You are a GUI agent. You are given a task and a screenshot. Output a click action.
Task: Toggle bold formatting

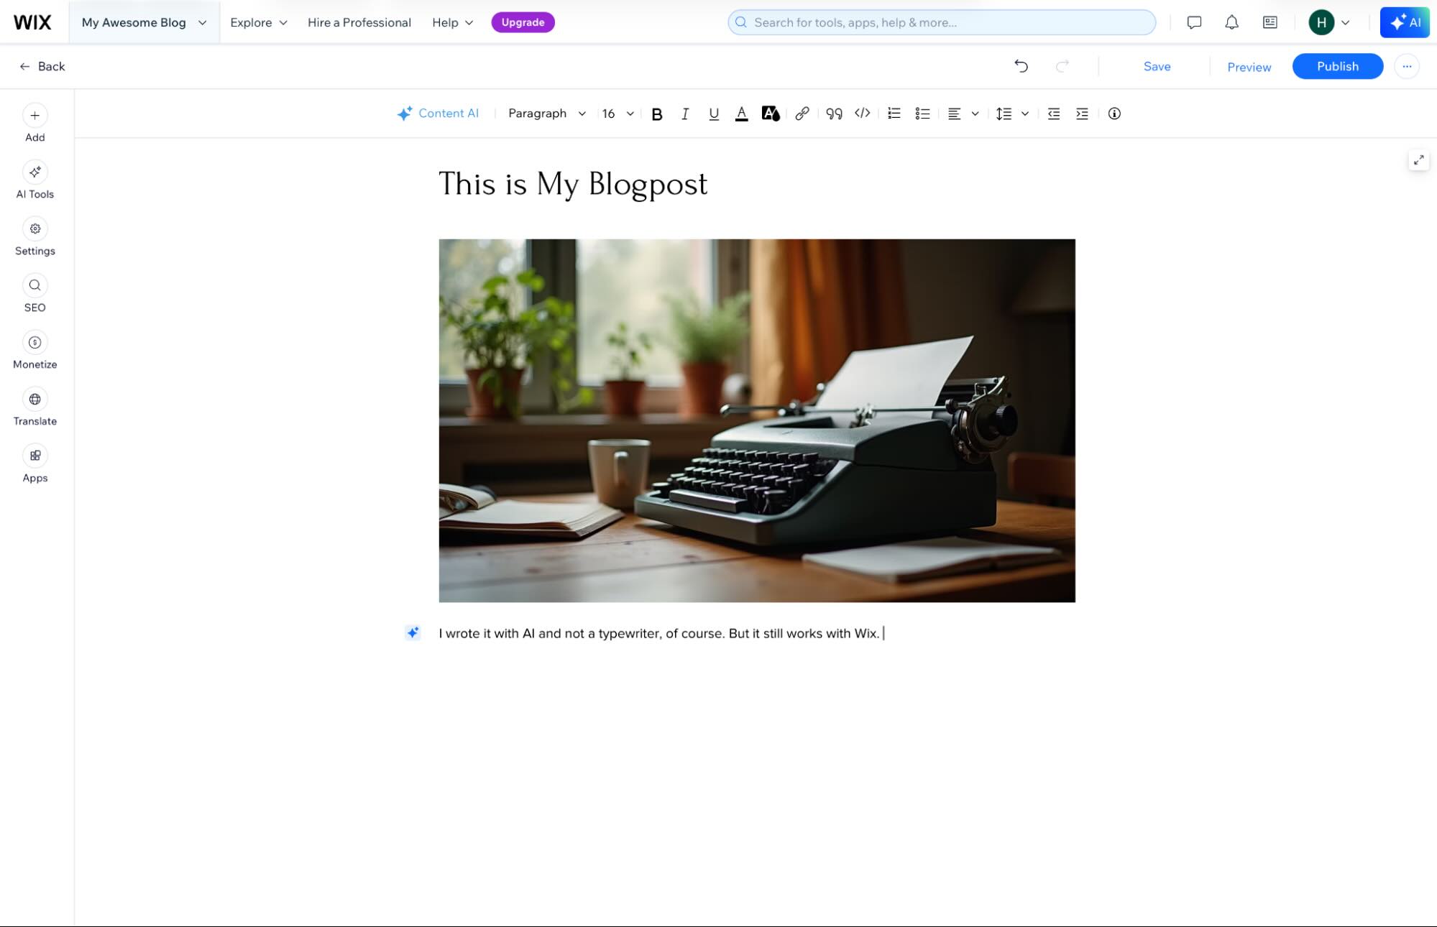coord(656,114)
